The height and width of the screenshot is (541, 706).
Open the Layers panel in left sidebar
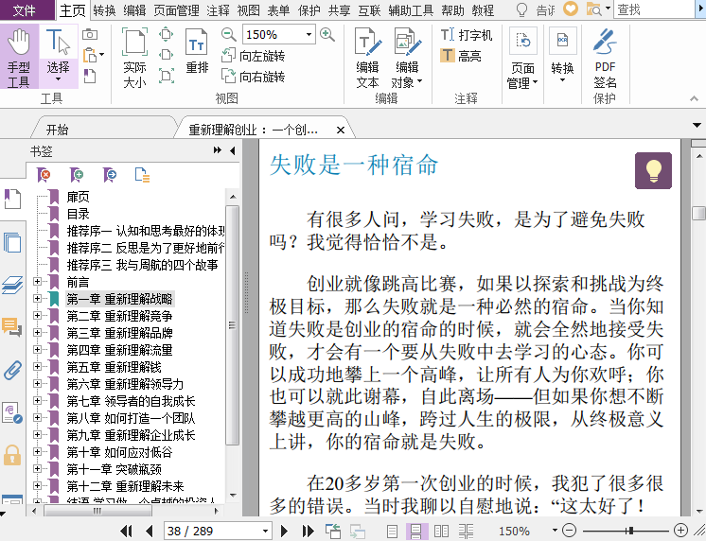pos(12,284)
